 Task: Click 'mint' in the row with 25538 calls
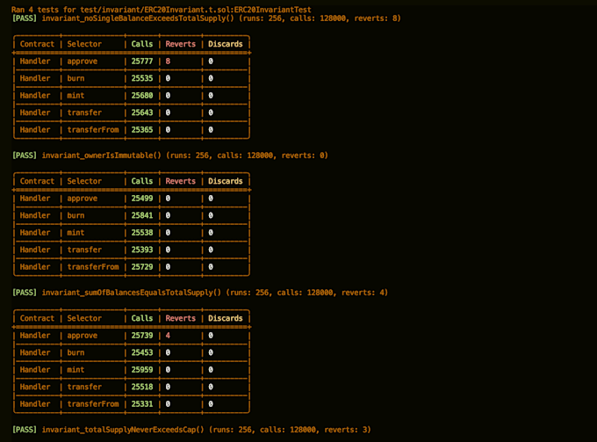(x=76, y=233)
